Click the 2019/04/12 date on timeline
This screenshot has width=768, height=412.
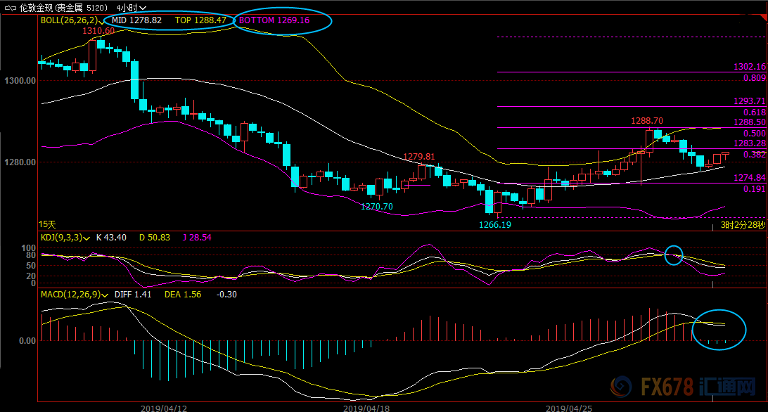164,407
